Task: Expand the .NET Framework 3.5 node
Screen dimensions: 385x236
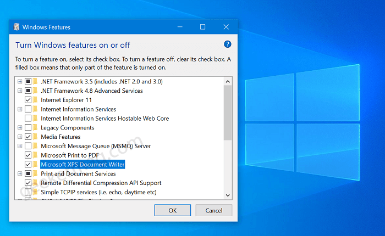Action: coord(20,81)
